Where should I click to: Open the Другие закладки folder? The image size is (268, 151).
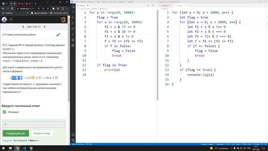click(x=39, y=13)
